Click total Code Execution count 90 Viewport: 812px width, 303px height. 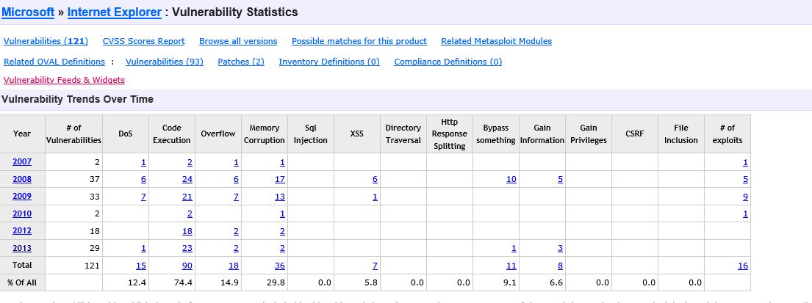[x=187, y=266]
